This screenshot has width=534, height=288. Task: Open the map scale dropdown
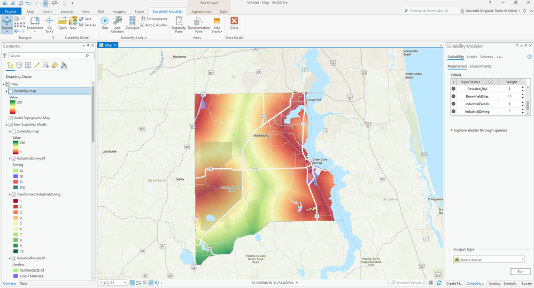(125, 283)
